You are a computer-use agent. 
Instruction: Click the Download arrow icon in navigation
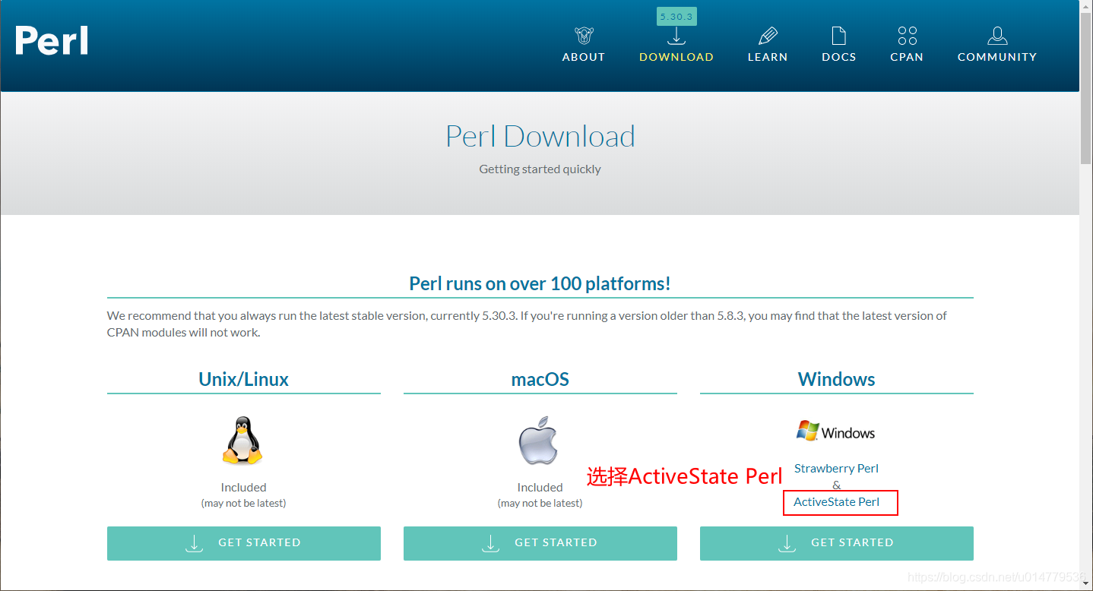[676, 36]
